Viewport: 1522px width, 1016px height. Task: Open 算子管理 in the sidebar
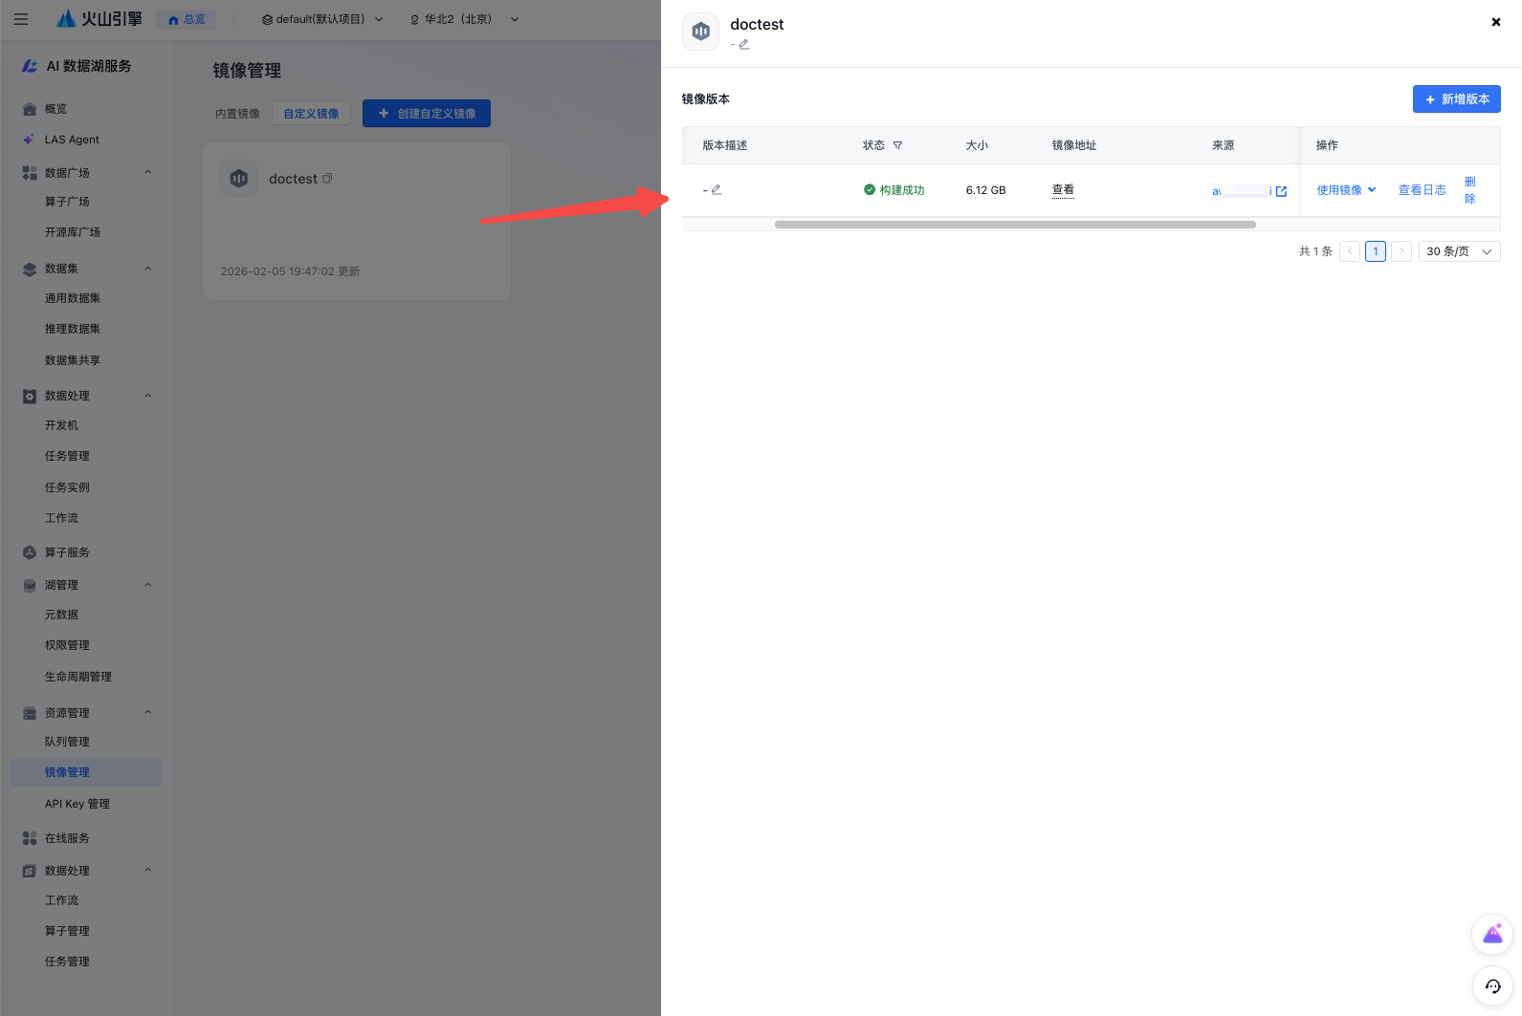pyautogui.click(x=67, y=931)
